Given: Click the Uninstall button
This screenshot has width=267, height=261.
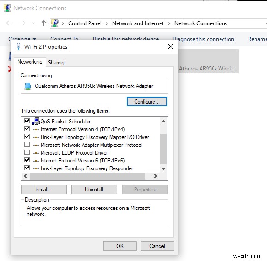Looking at the screenshot, I should pyautogui.click(x=94, y=190).
